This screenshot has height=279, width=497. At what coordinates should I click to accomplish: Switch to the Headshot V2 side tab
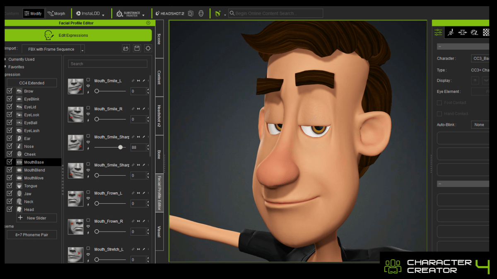159,116
